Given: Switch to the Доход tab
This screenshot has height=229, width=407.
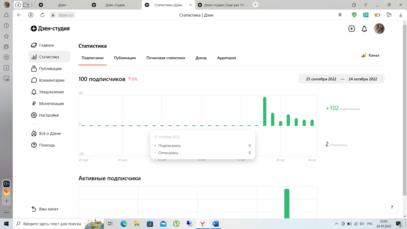Looking at the screenshot, I should (x=201, y=58).
